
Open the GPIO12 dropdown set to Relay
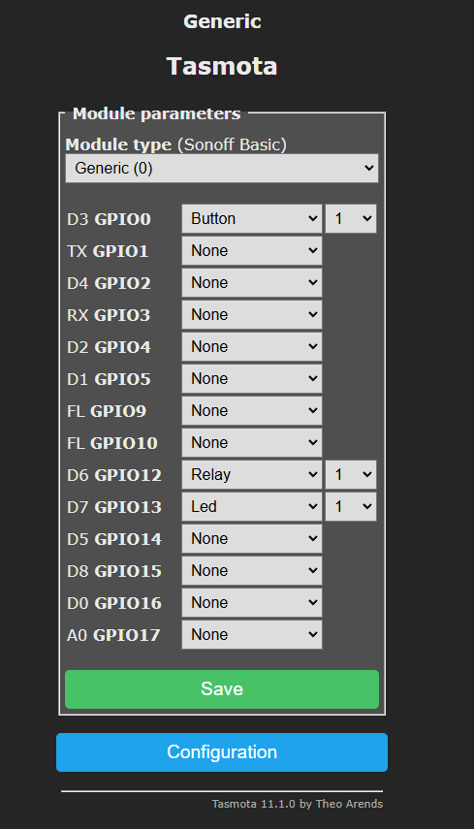coord(252,475)
